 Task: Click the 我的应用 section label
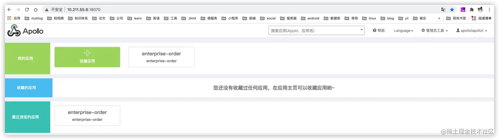click(25, 58)
